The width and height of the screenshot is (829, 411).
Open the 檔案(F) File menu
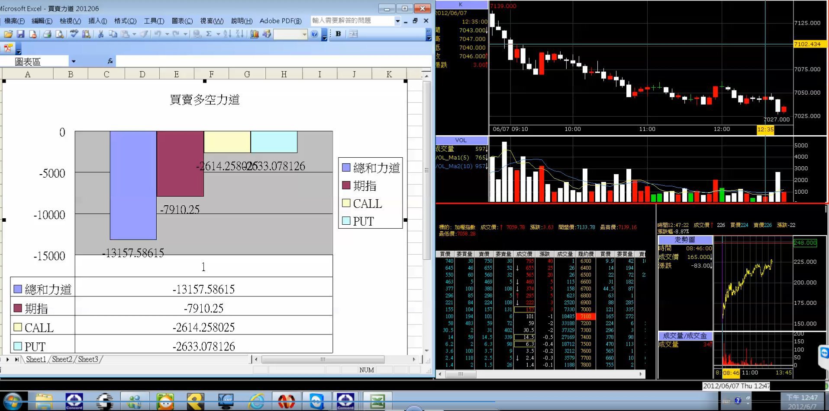click(14, 21)
